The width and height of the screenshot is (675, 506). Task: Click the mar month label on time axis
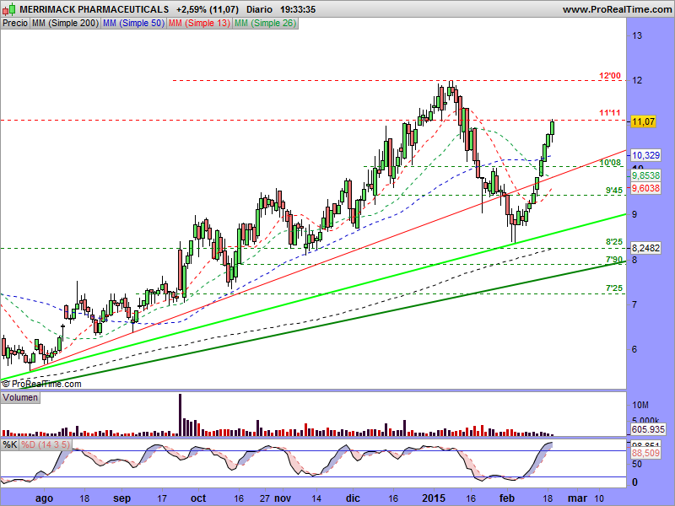point(576,498)
